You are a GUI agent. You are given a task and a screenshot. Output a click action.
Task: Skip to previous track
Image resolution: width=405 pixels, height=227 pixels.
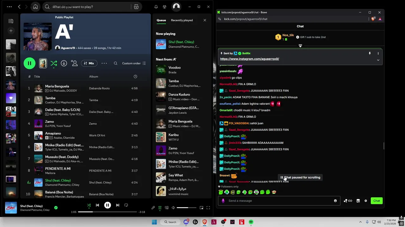[97, 205]
